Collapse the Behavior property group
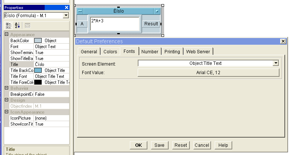This screenshot has height=155, width=291. pyautogui.click(x=6, y=88)
